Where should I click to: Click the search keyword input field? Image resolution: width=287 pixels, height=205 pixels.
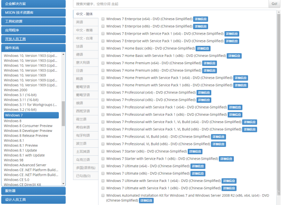click(x=171, y=4)
